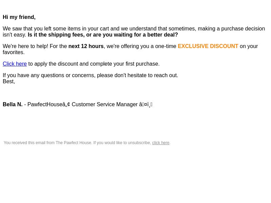
Task: Click the word unsubscribe in the footer
Action: (139, 143)
